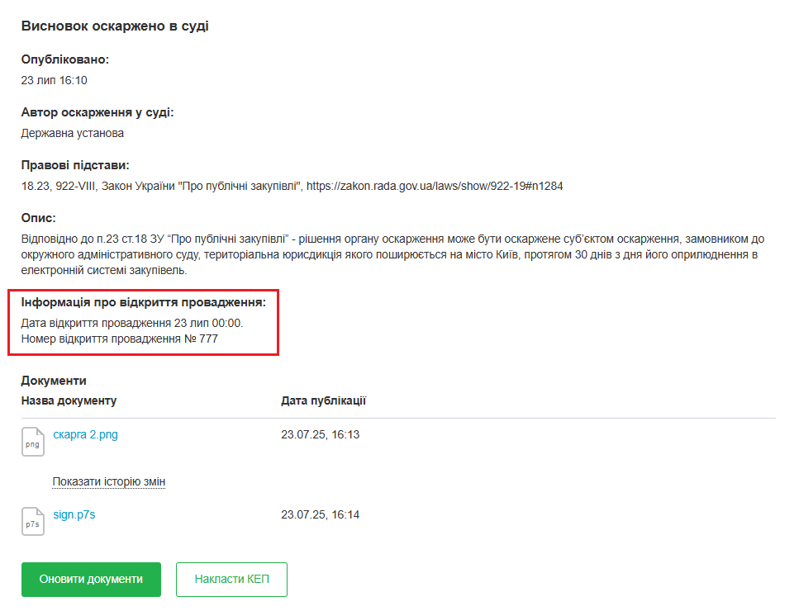
Task: Click the Документи section heading
Action: [x=54, y=381]
